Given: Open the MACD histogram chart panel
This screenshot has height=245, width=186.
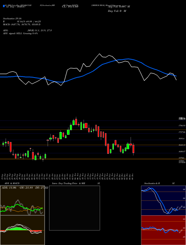Looking at the screenshot, I should (22, 230).
